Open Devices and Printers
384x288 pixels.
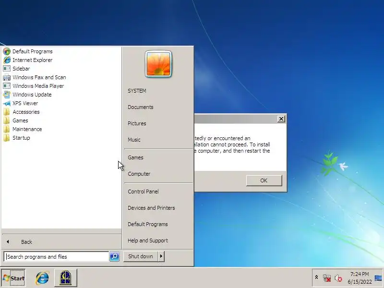coord(151,208)
